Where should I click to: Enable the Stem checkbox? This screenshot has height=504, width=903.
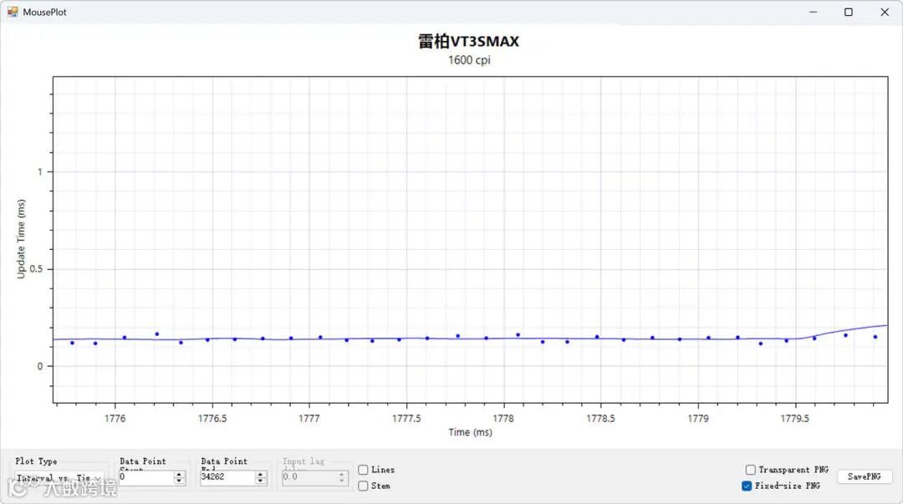coord(364,486)
